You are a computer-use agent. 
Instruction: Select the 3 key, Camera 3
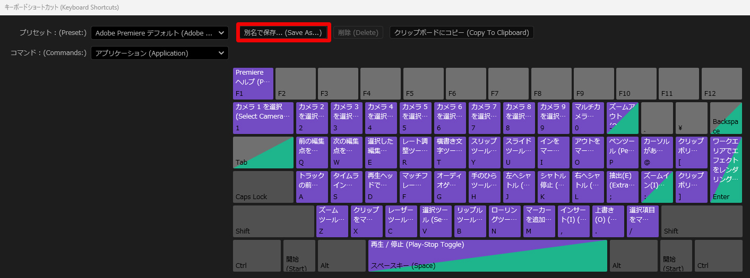pyautogui.click(x=347, y=118)
